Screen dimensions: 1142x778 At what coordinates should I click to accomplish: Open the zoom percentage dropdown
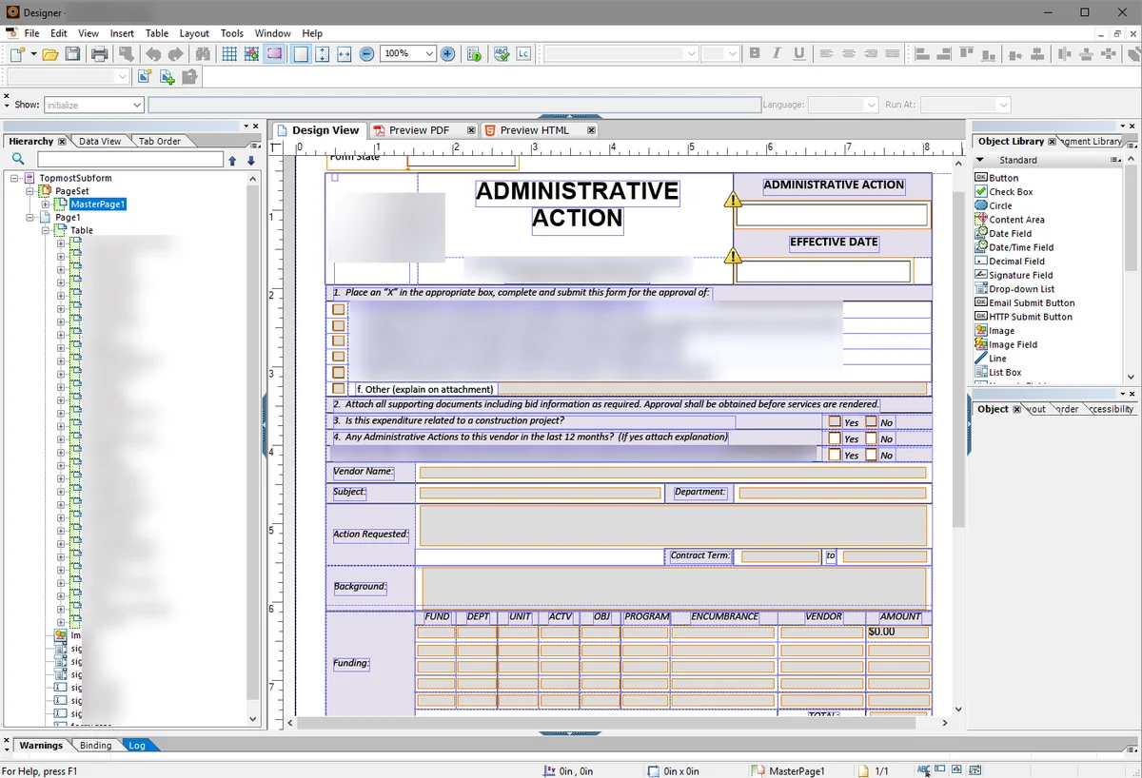tap(429, 54)
